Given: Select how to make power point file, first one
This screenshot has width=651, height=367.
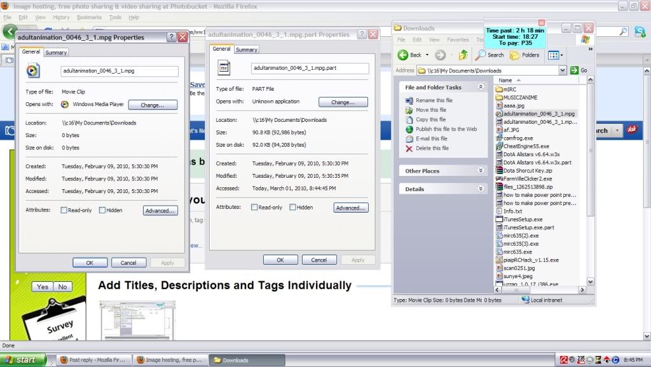Looking at the screenshot, I should (x=536, y=195).
